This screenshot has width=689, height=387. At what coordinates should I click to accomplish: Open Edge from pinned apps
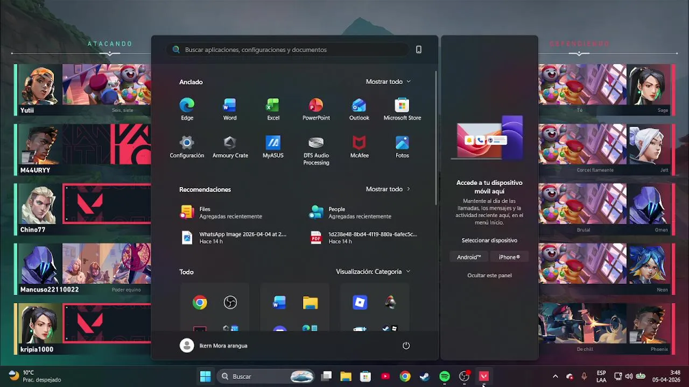point(187,109)
